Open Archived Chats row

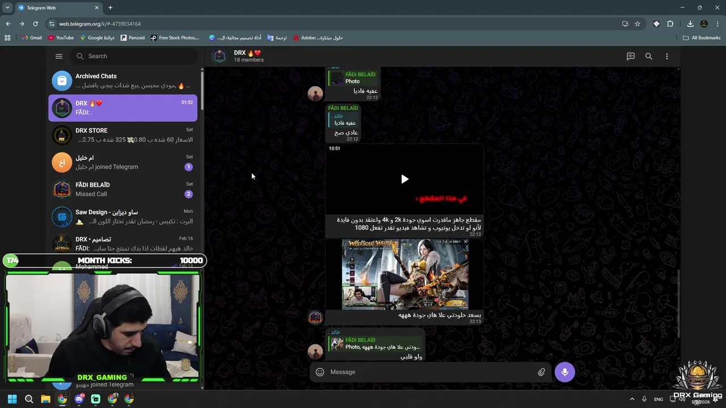coord(123,80)
